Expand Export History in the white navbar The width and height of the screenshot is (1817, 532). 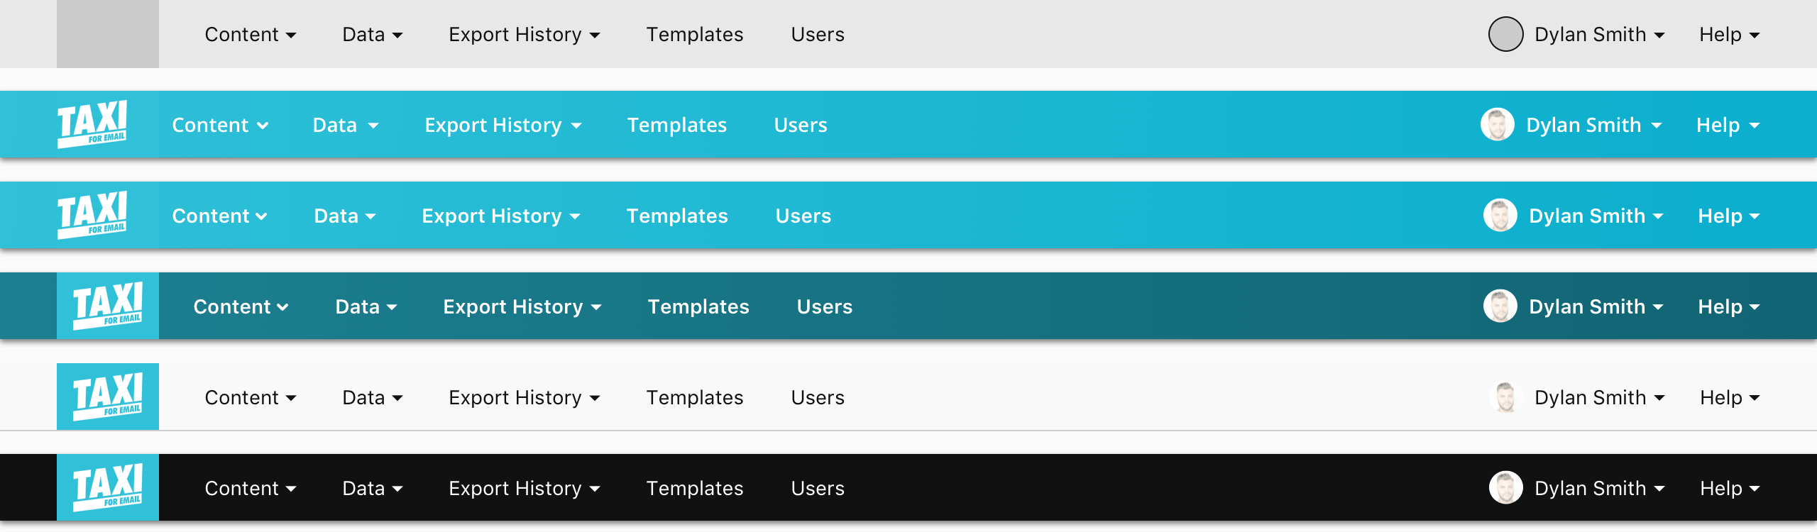click(x=524, y=397)
